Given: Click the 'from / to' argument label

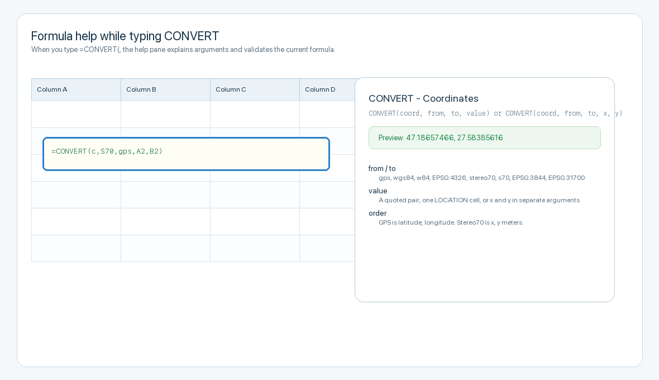Looking at the screenshot, I should click(x=382, y=169).
